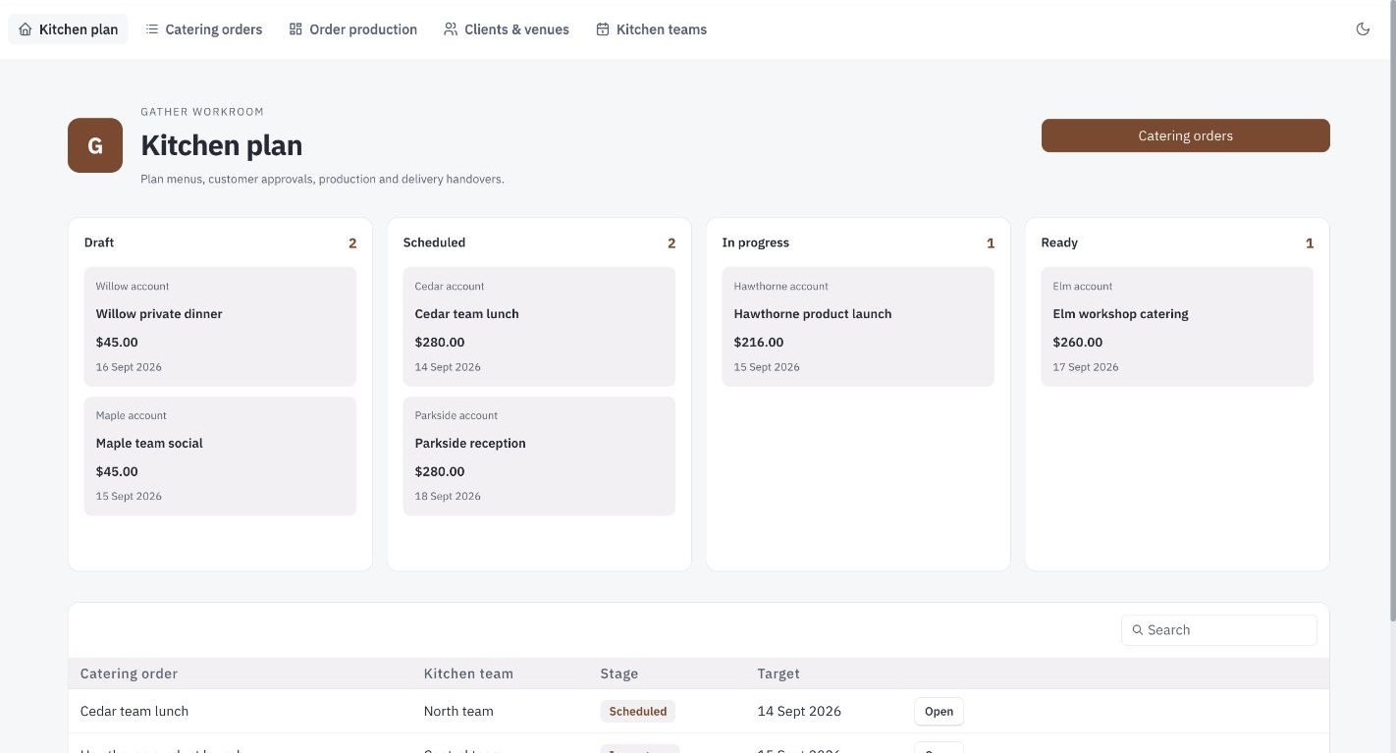Click the North team table cell
Image resolution: width=1396 pixels, height=753 pixels.
point(458,711)
